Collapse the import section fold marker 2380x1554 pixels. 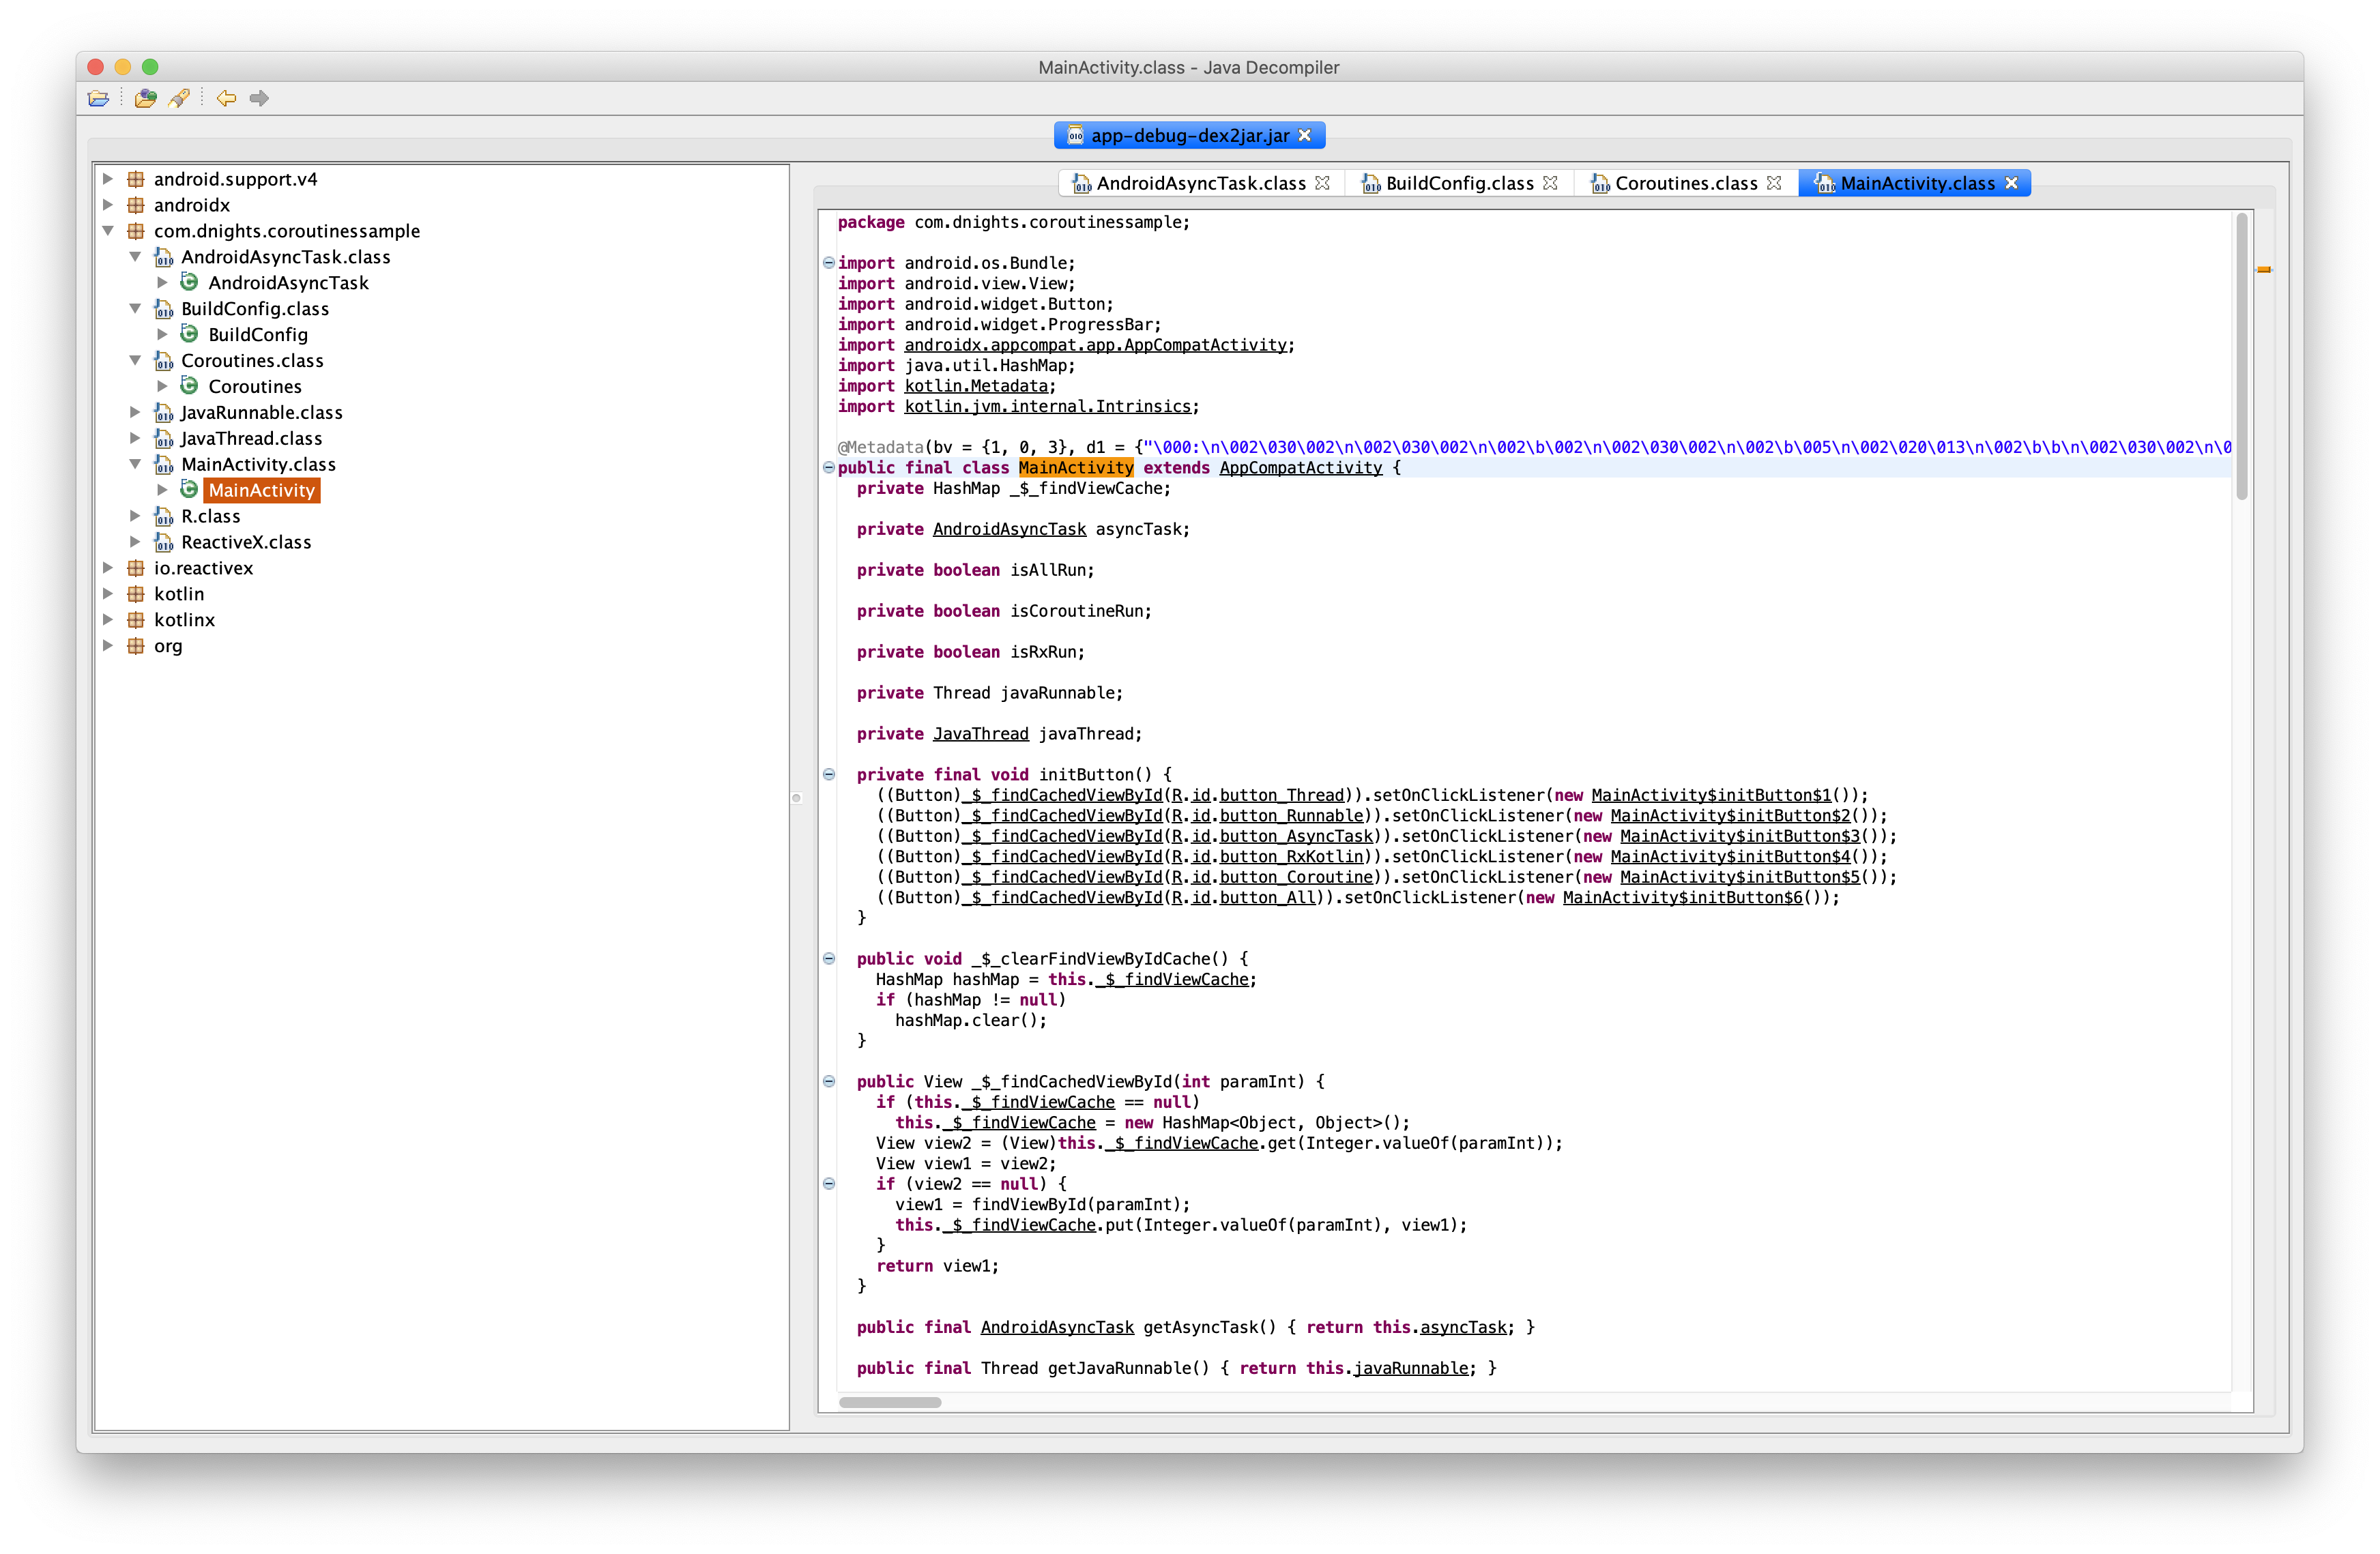[x=829, y=263]
